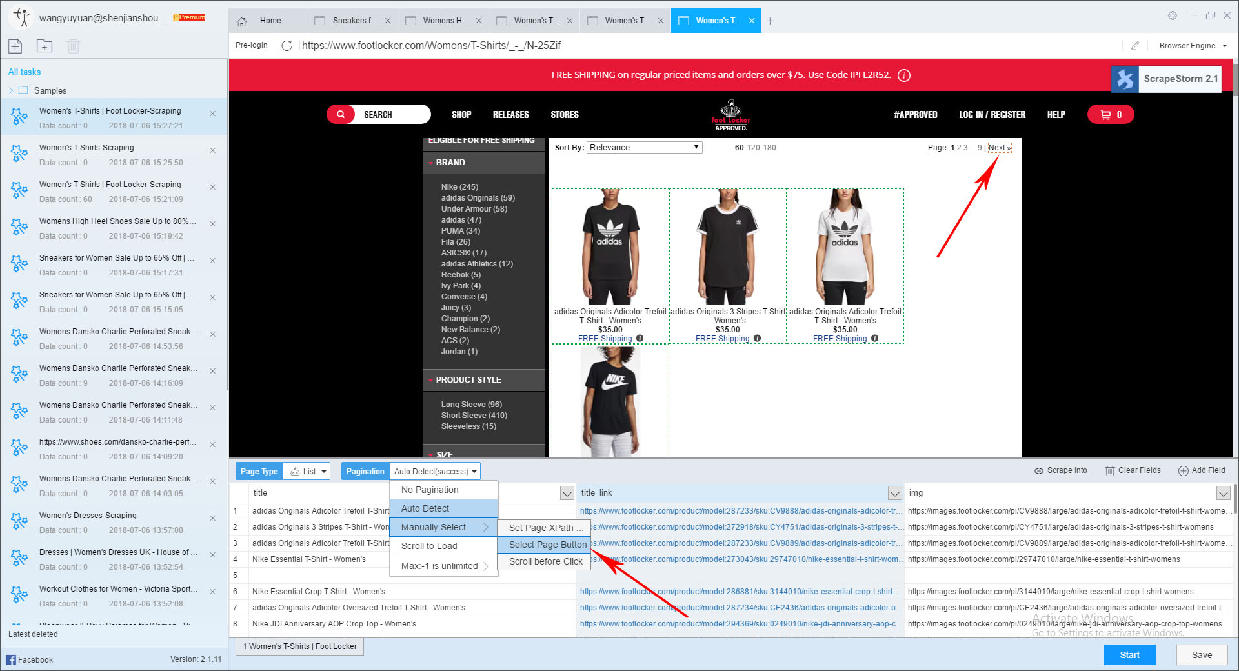Click the Home icon in tab bar
This screenshot has width=1239, height=671.
click(242, 21)
